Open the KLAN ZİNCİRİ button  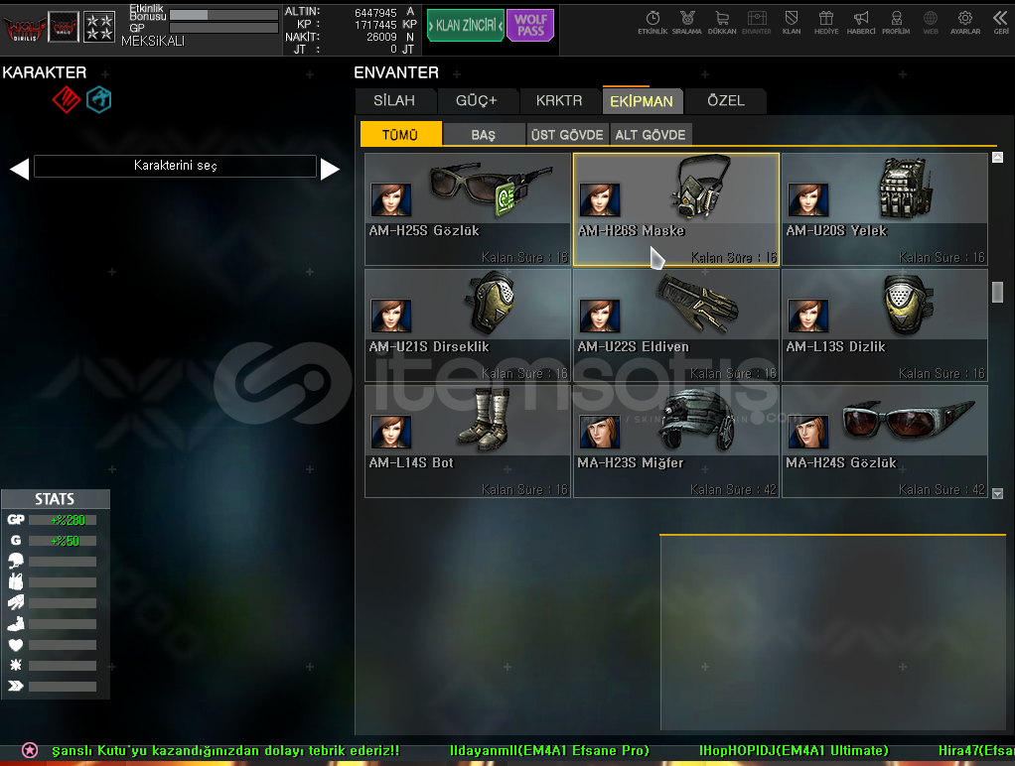coord(466,25)
